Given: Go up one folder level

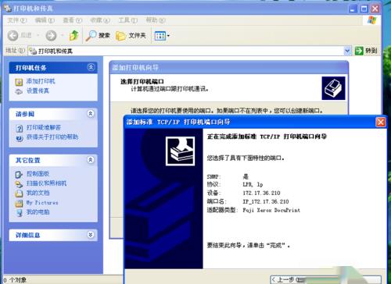Looking at the screenshot, I should [74, 35].
